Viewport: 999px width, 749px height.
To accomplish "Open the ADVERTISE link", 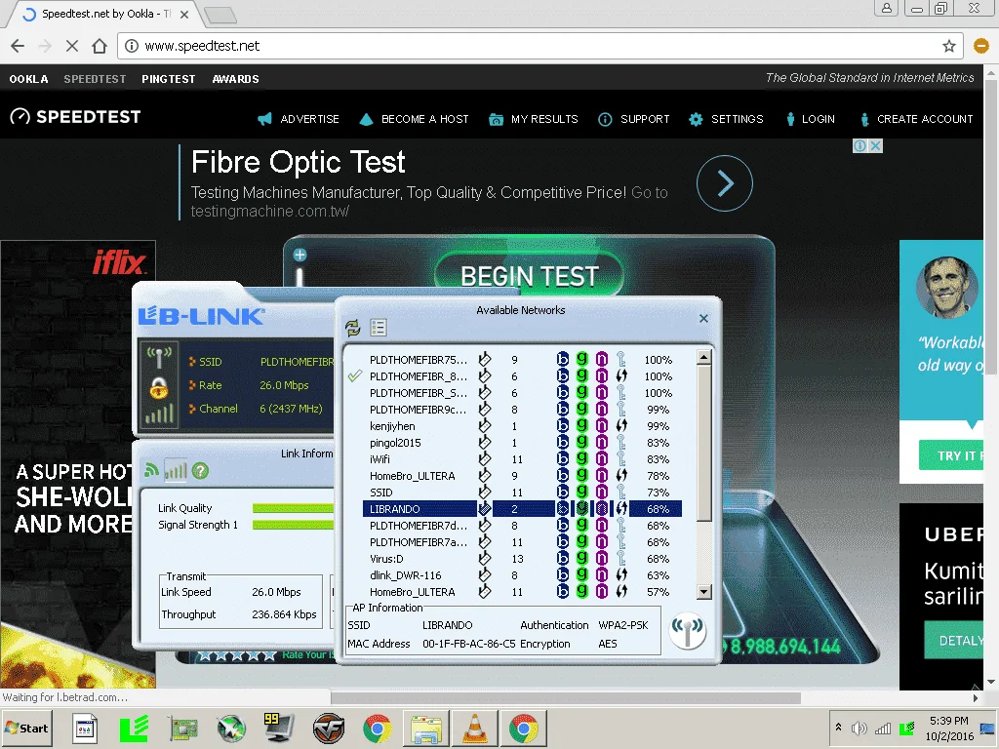I will [299, 119].
